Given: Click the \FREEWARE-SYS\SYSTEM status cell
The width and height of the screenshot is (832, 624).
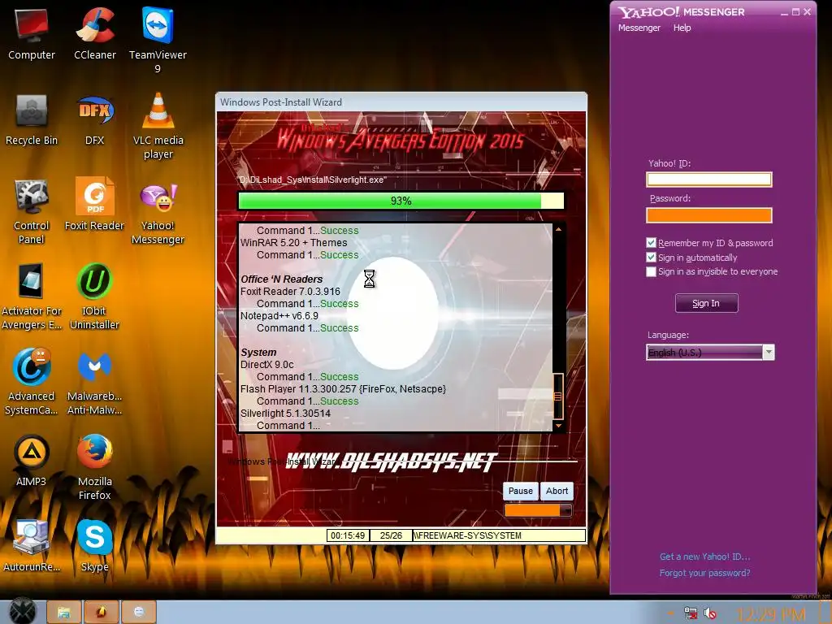Looking at the screenshot, I should click(499, 535).
